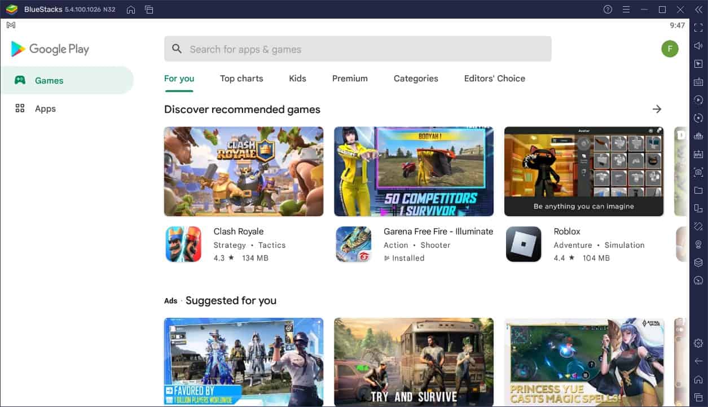Image resolution: width=708 pixels, height=407 pixels.
Task: Click the stacked layers icon in side toolbar
Action: [698, 262]
